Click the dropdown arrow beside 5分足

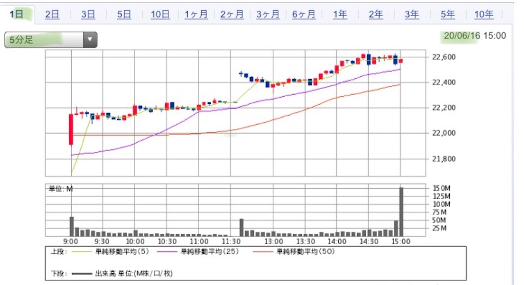pos(90,40)
